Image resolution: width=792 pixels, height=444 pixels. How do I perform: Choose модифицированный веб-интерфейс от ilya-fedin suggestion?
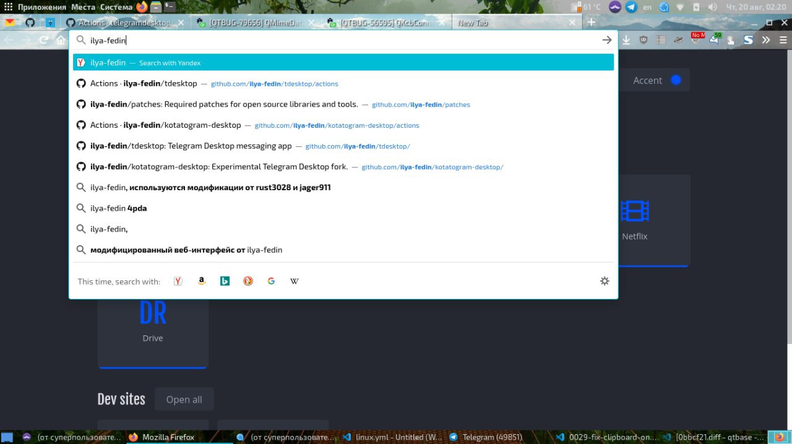343,250
